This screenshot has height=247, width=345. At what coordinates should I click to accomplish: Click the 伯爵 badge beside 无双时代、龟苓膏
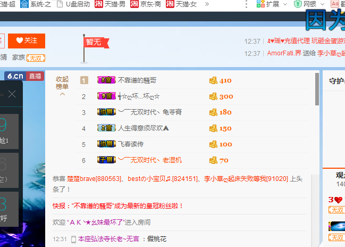pyautogui.click(x=106, y=112)
